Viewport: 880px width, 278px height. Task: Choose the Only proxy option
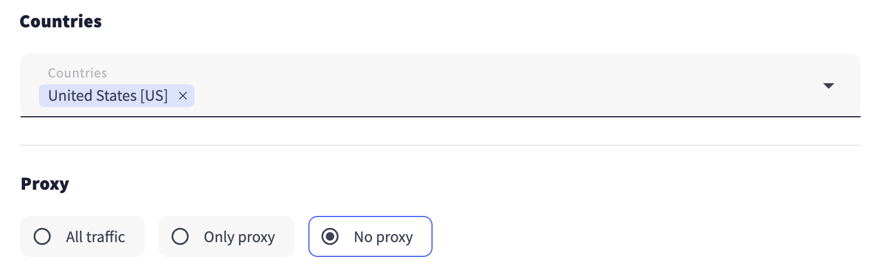point(226,236)
